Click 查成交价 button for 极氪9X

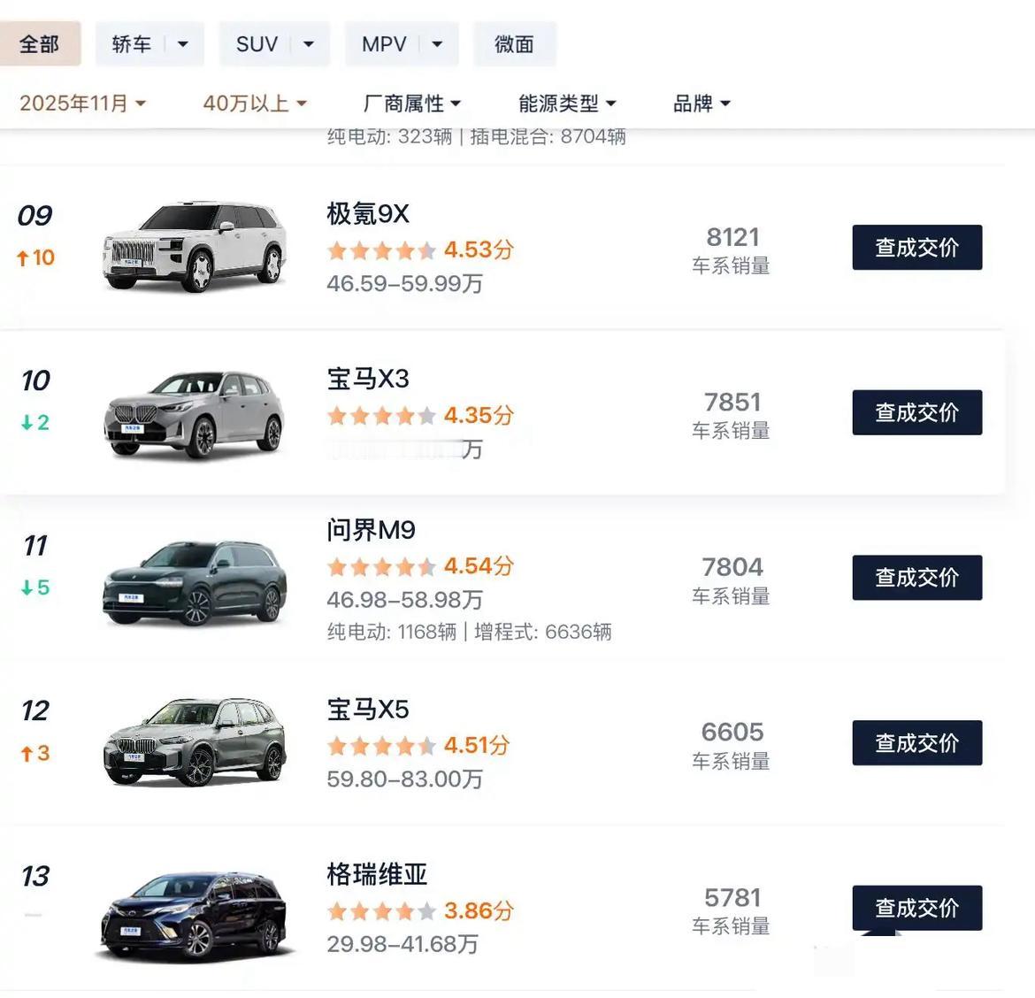click(x=916, y=248)
